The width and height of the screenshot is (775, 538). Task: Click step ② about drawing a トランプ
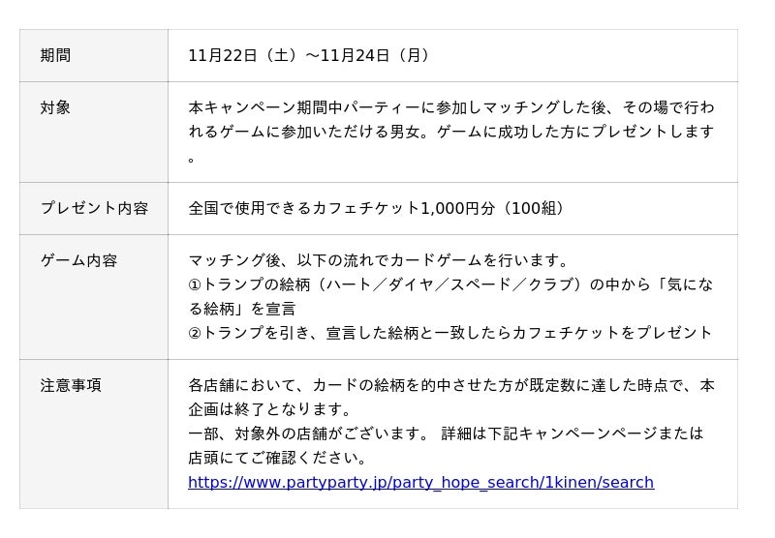click(x=449, y=332)
